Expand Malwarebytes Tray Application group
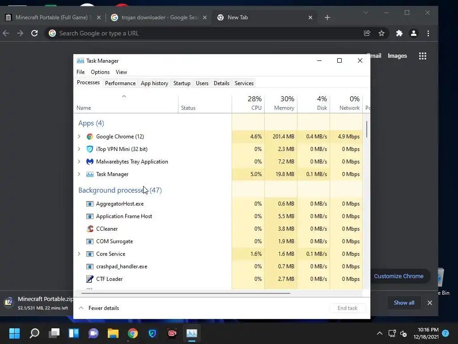The image size is (458, 344). tap(79, 162)
